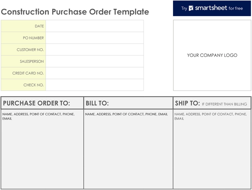Click the DATE label cell
Screen dimensions: 252x190
[23, 26]
